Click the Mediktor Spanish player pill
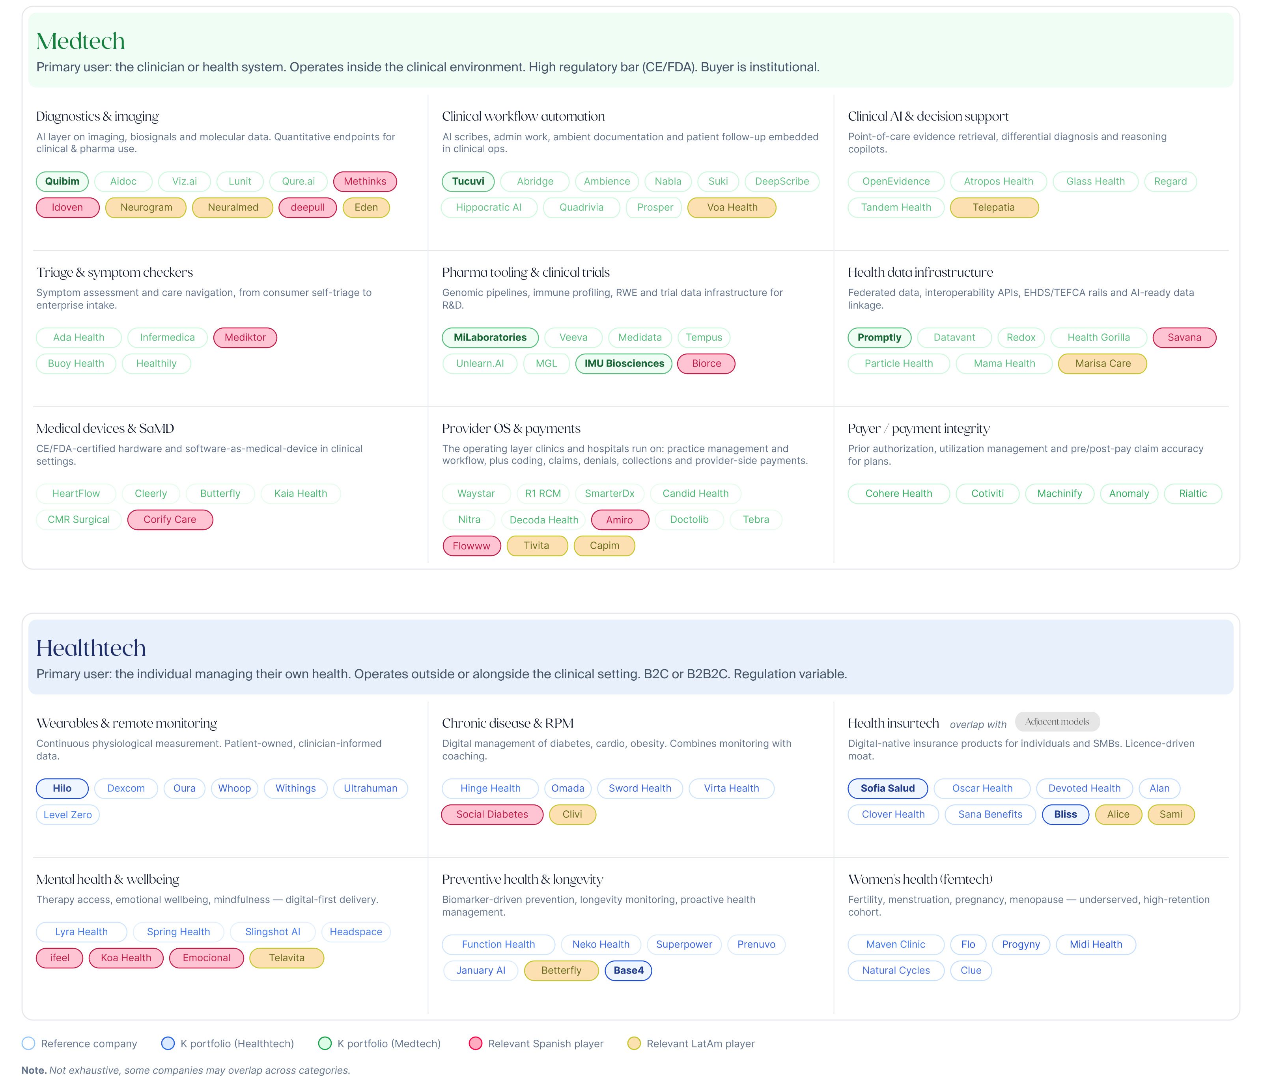This screenshot has width=1262, height=1076. point(245,338)
